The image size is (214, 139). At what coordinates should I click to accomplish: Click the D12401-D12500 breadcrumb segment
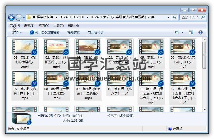(72, 17)
